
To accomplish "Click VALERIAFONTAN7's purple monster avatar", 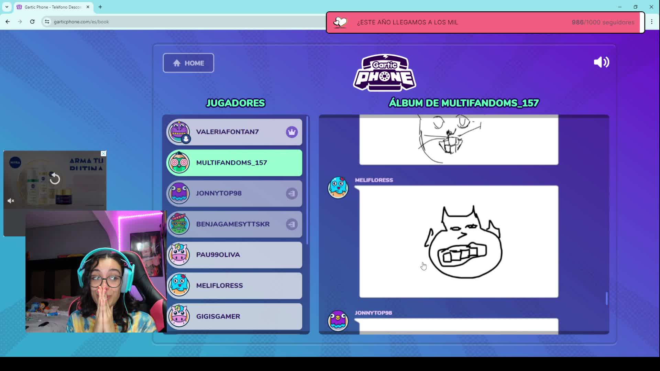I will (x=179, y=132).
